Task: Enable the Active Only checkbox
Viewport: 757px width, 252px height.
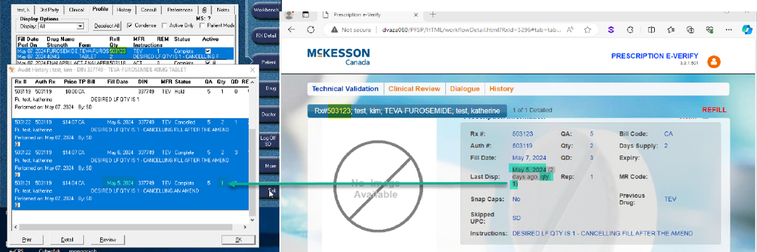Action: tap(164, 25)
